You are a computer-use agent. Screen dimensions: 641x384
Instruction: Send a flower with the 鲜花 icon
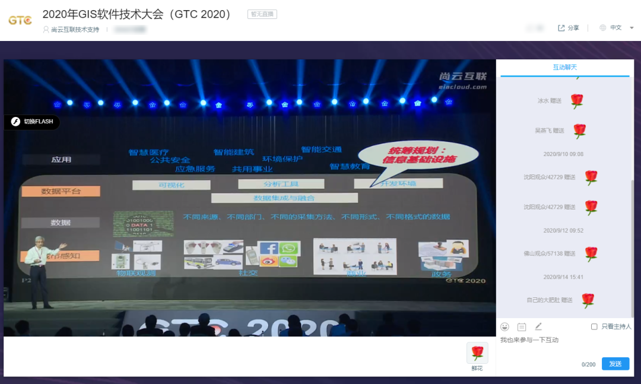pos(477,354)
